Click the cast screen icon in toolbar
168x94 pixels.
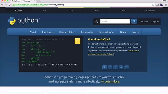(157, 5)
